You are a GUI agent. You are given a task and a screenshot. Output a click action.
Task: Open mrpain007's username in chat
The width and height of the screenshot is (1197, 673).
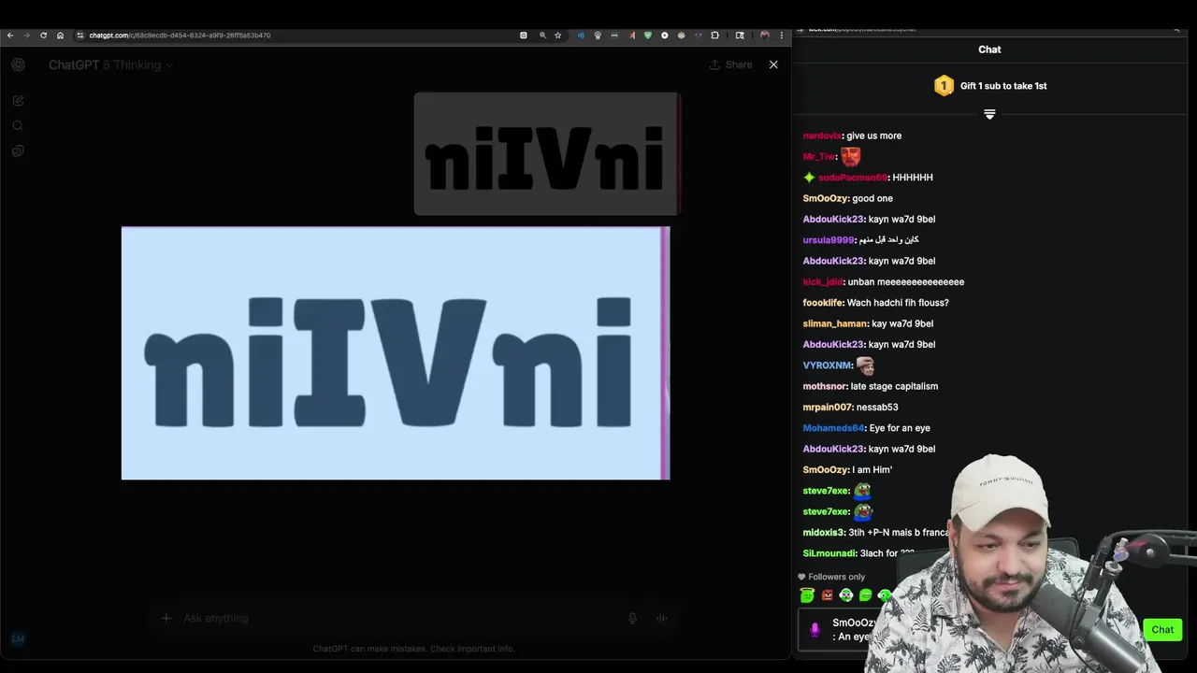click(828, 408)
